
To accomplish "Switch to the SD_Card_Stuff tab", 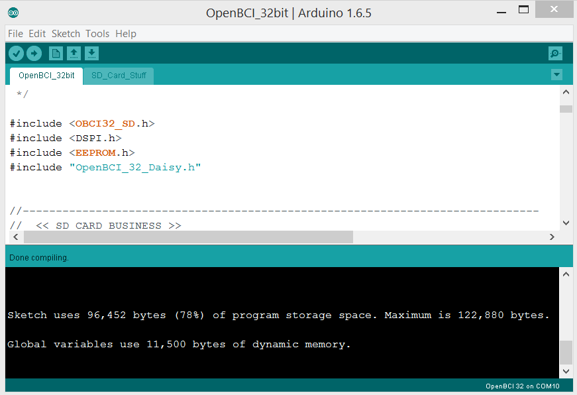I will coord(119,76).
